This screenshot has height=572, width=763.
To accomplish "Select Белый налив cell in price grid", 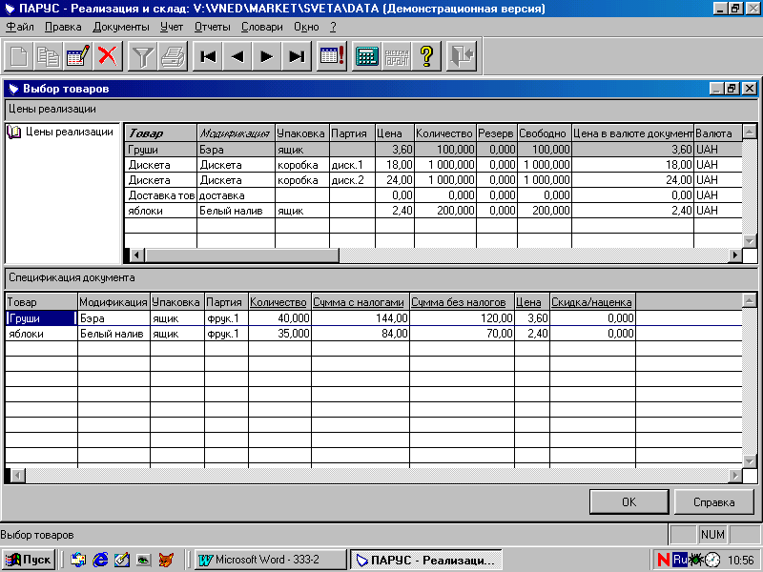I will (x=236, y=211).
